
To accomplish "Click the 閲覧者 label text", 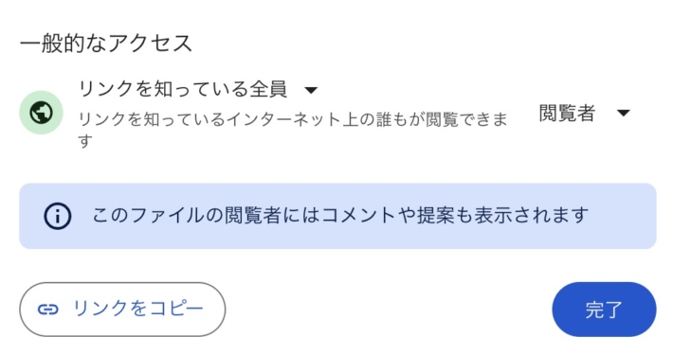I will pyautogui.click(x=567, y=114).
